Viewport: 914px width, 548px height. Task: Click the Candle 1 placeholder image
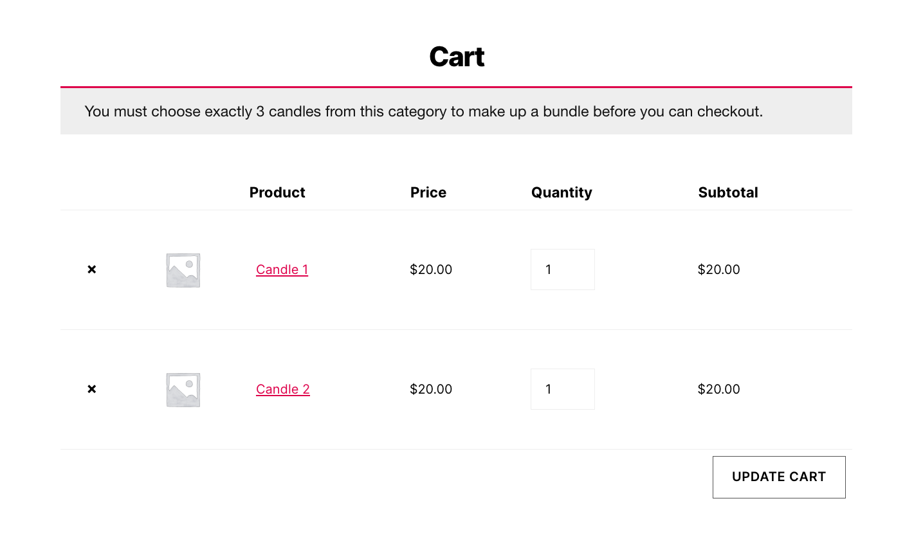coord(183,270)
